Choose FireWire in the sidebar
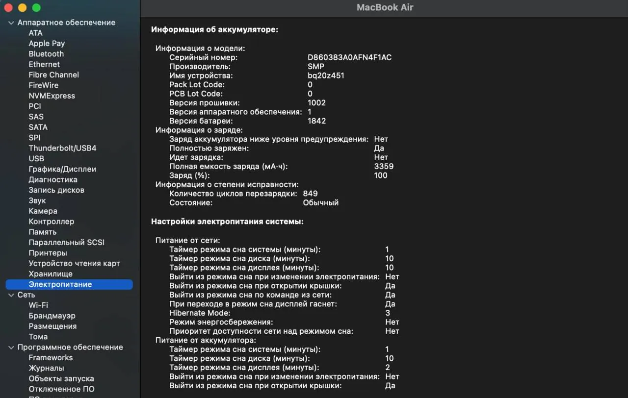628x398 pixels. click(43, 85)
